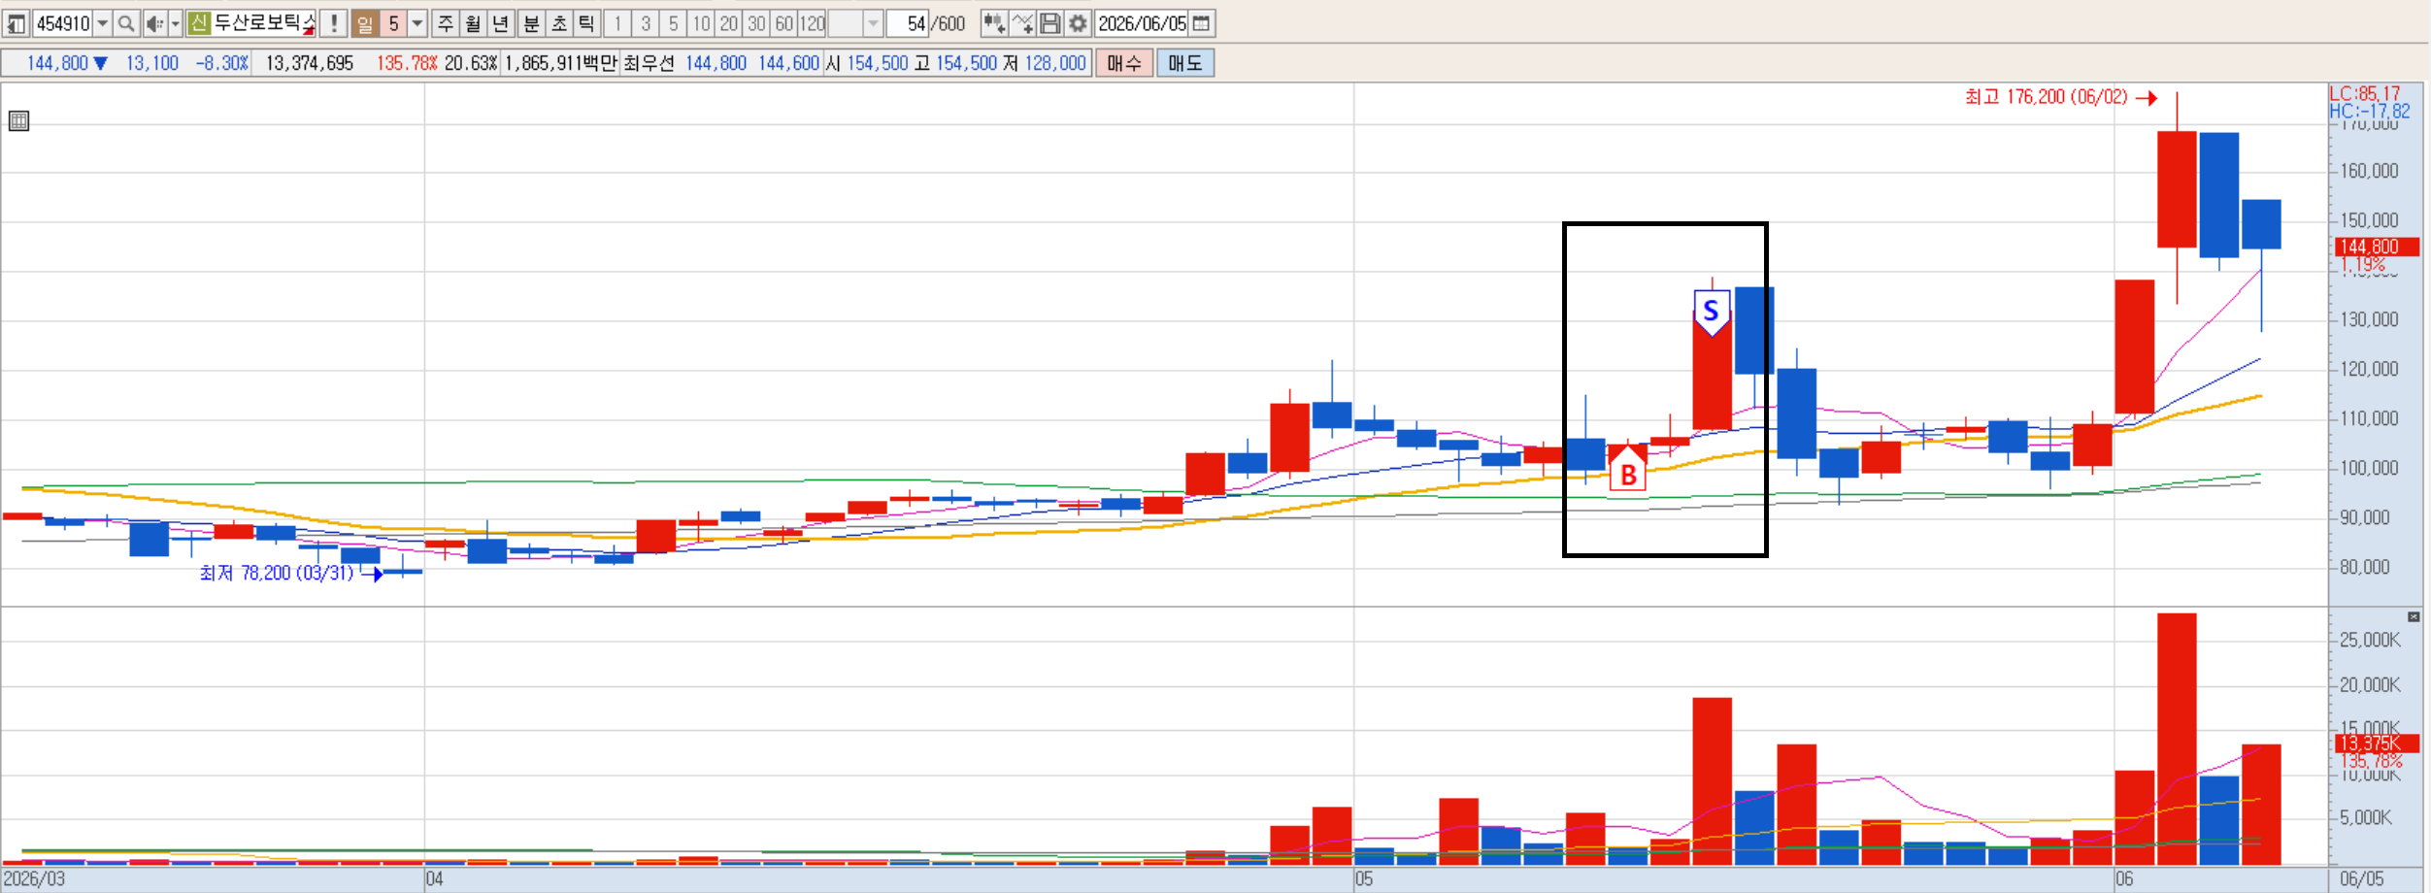This screenshot has height=893, width=2431.
Task: Click the current price 144,800 in info bar
Action: pos(57,63)
